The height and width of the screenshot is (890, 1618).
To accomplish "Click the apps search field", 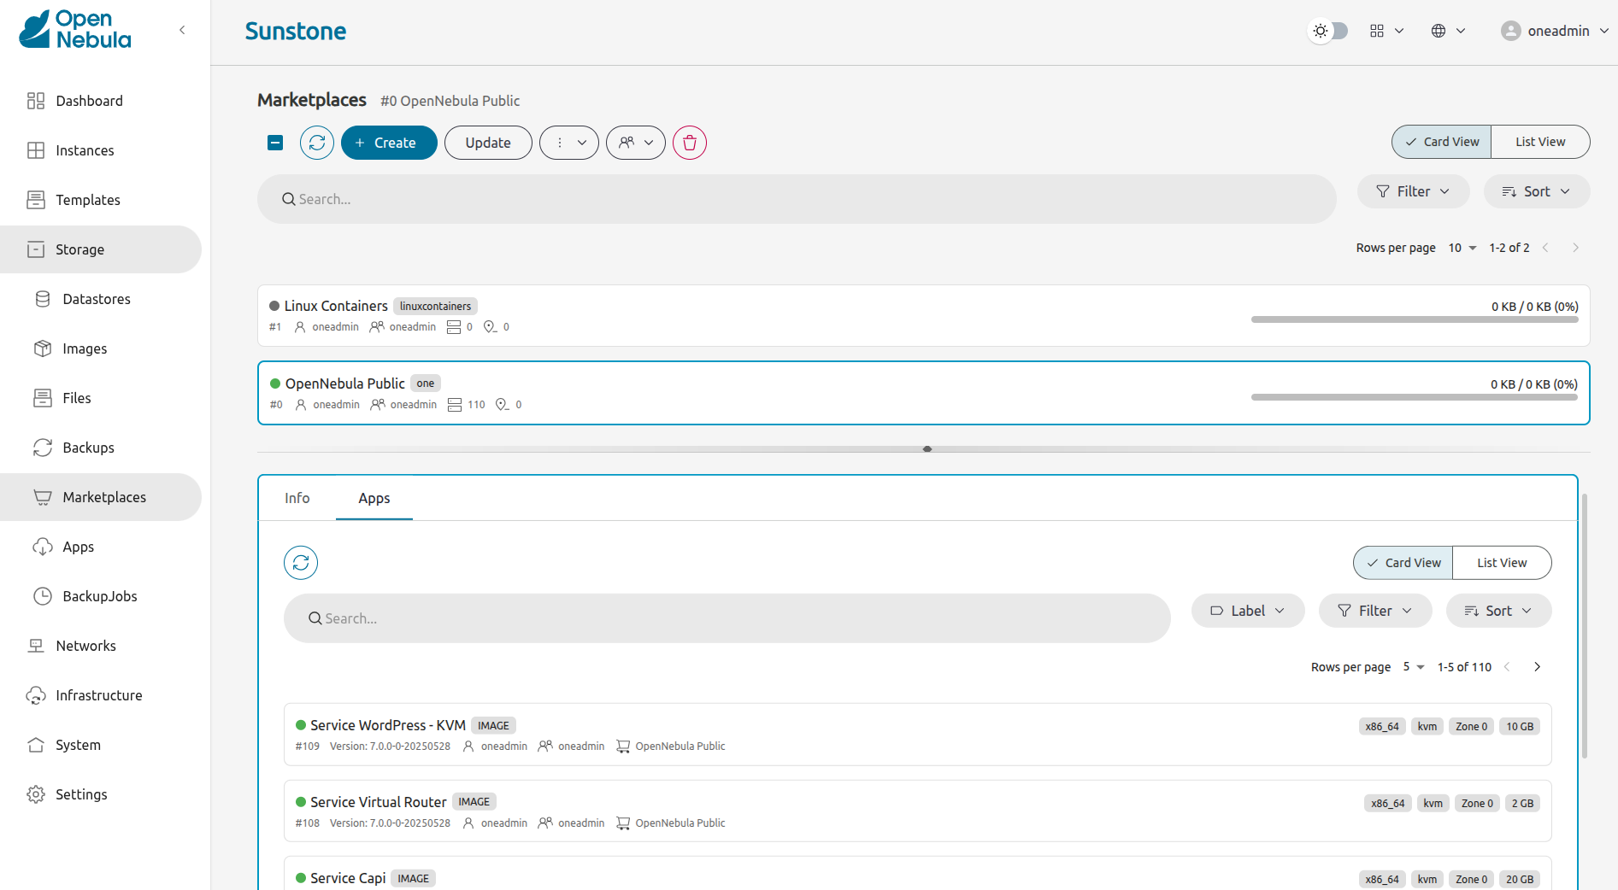I will click(727, 618).
